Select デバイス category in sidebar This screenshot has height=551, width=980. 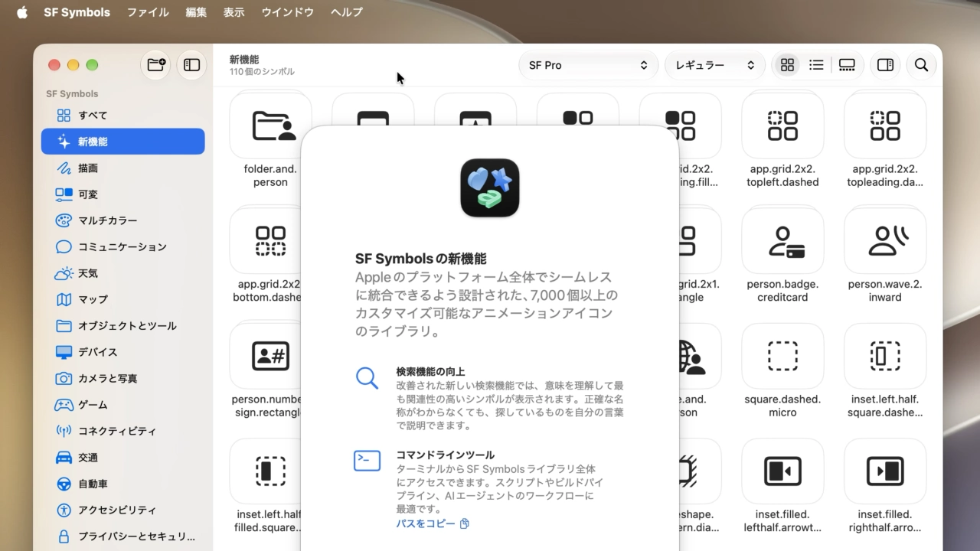(123, 352)
